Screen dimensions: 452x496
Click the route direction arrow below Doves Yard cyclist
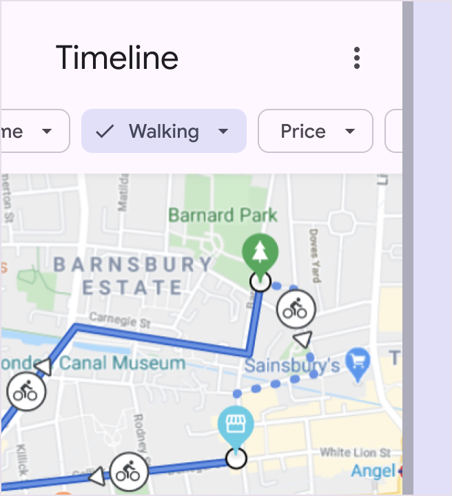(302, 339)
